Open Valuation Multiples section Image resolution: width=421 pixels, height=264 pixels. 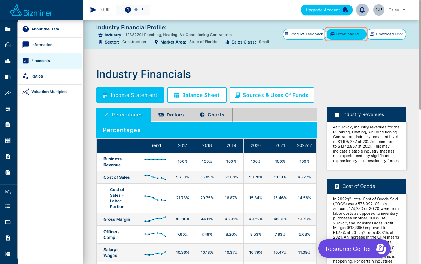click(50, 92)
